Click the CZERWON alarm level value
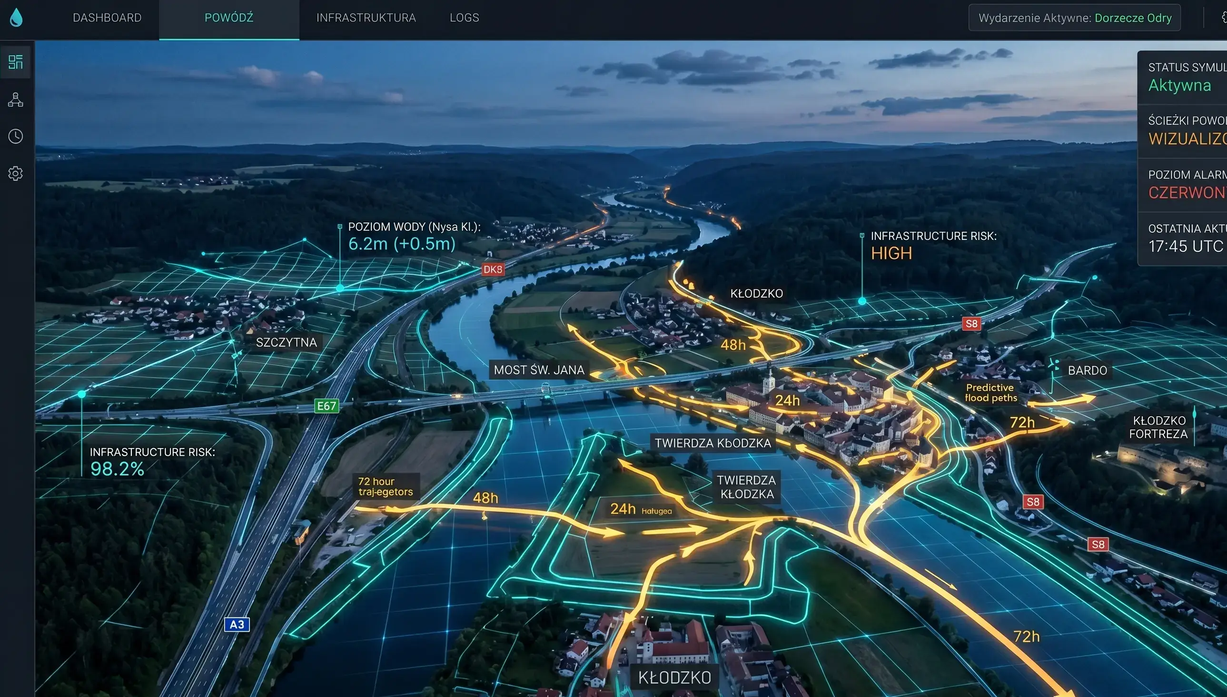The height and width of the screenshot is (697, 1227). tap(1187, 192)
